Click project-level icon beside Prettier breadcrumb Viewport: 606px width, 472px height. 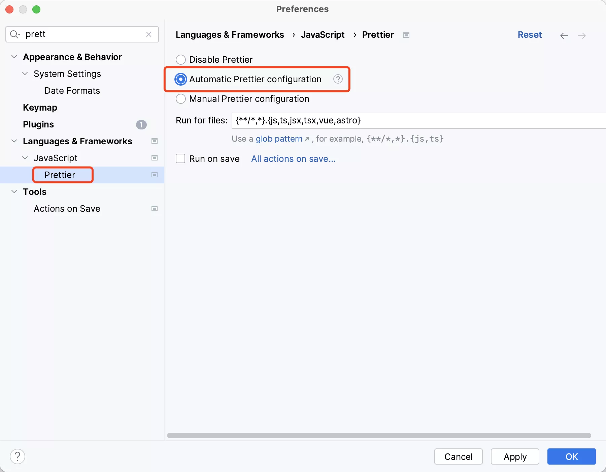point(406,35)
